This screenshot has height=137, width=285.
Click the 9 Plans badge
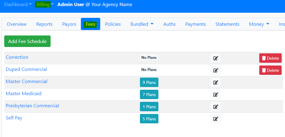coord(149,82)
